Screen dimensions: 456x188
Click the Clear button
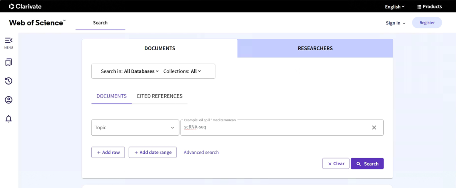click(x=336, y=163)
